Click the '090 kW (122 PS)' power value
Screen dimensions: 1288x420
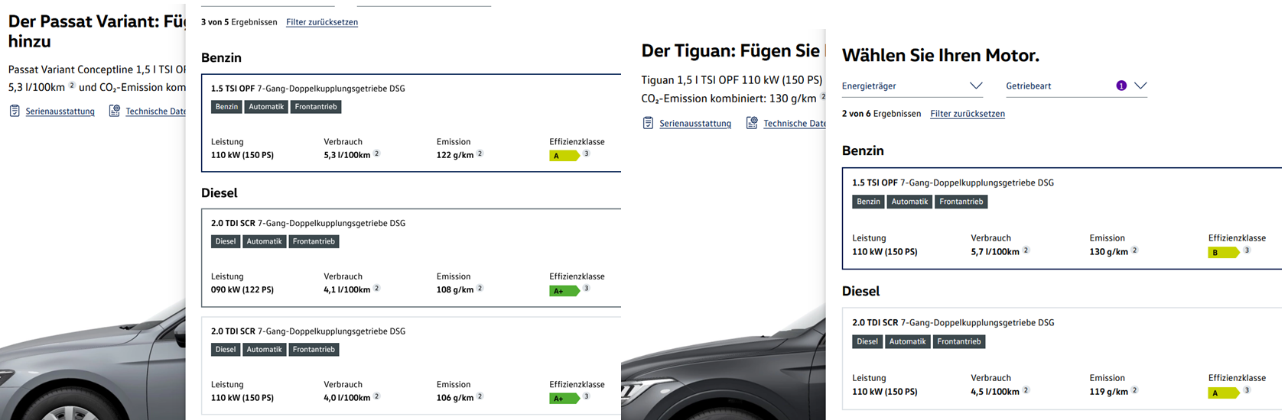[x=242, y=290]
